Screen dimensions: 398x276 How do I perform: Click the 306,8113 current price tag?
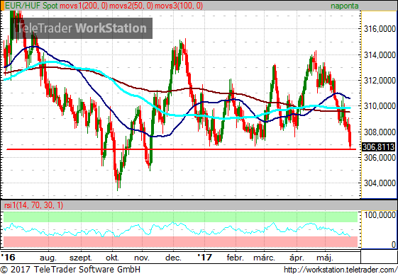pos(378,146)
